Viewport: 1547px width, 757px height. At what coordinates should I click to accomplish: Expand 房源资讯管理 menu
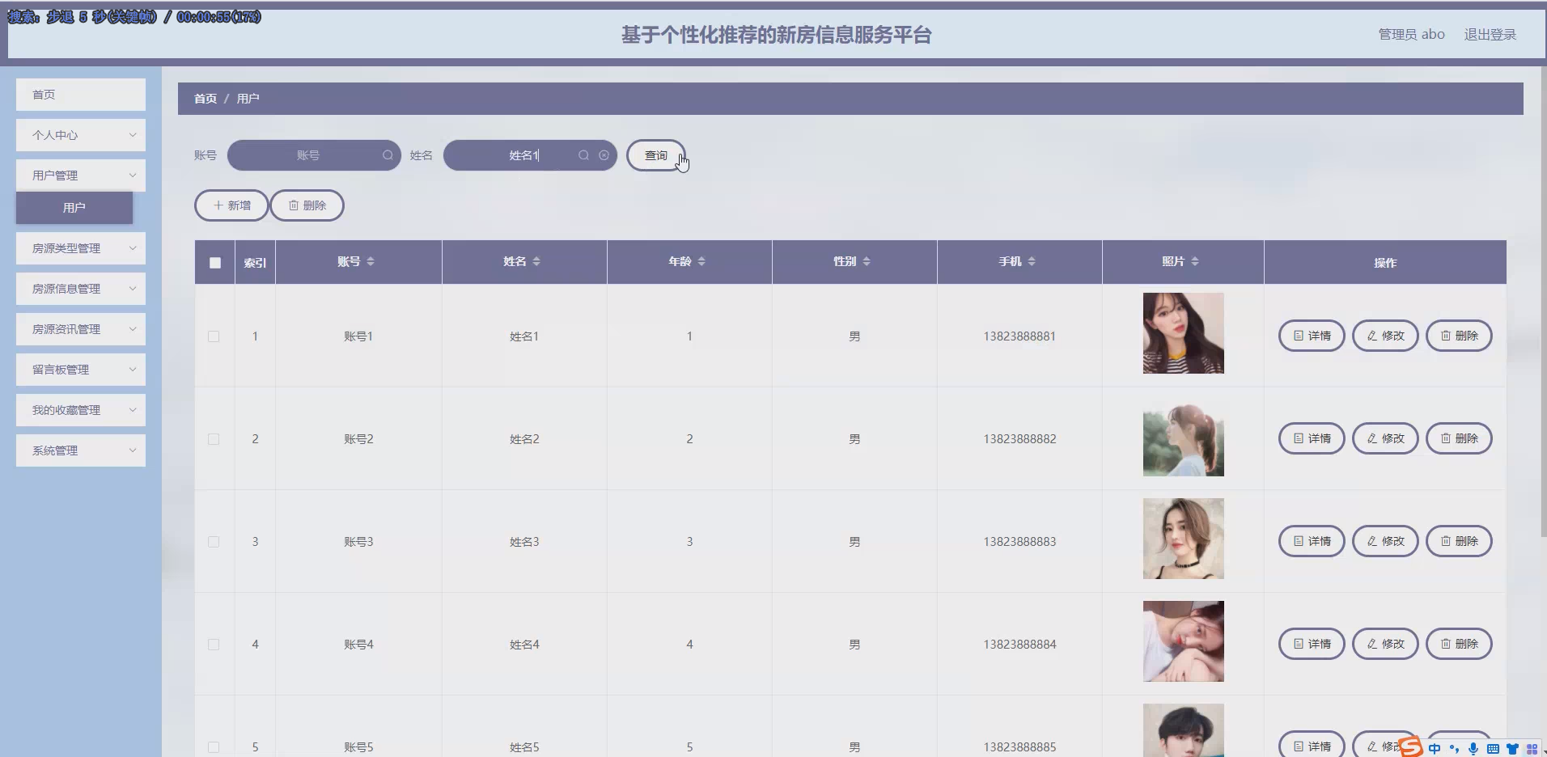[x=81, y=329]
